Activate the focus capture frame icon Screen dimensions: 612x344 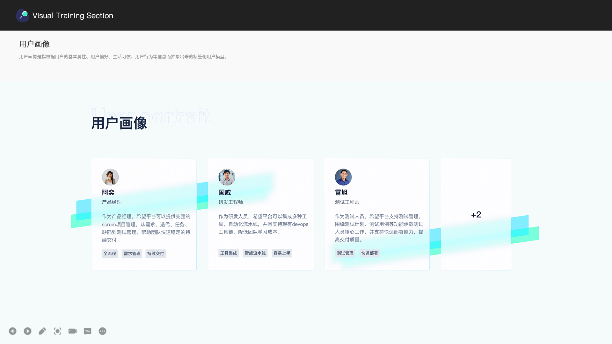(x=57, y=331)
